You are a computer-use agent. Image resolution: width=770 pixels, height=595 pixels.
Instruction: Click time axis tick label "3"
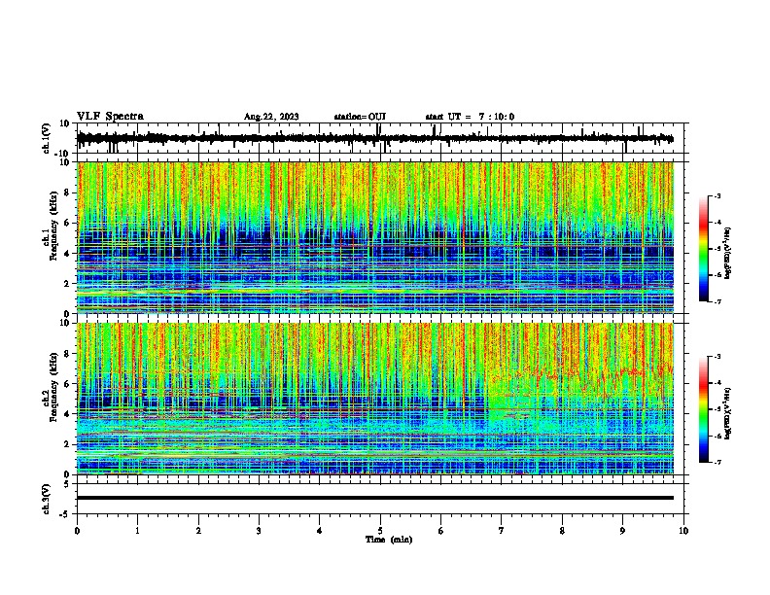click(259, 531)
